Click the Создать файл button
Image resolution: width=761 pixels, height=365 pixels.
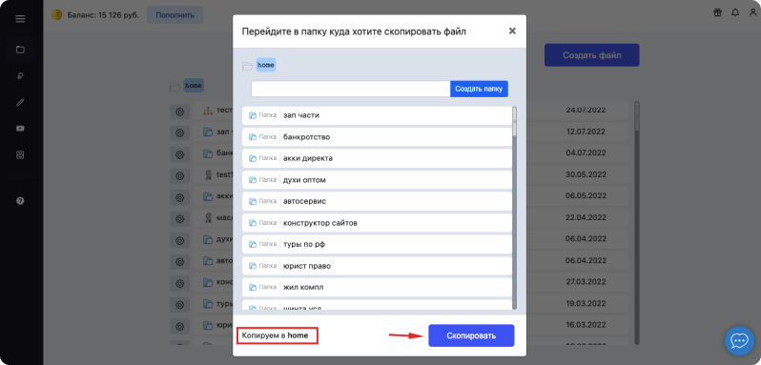pyautogui.click(x=591, y=55)
